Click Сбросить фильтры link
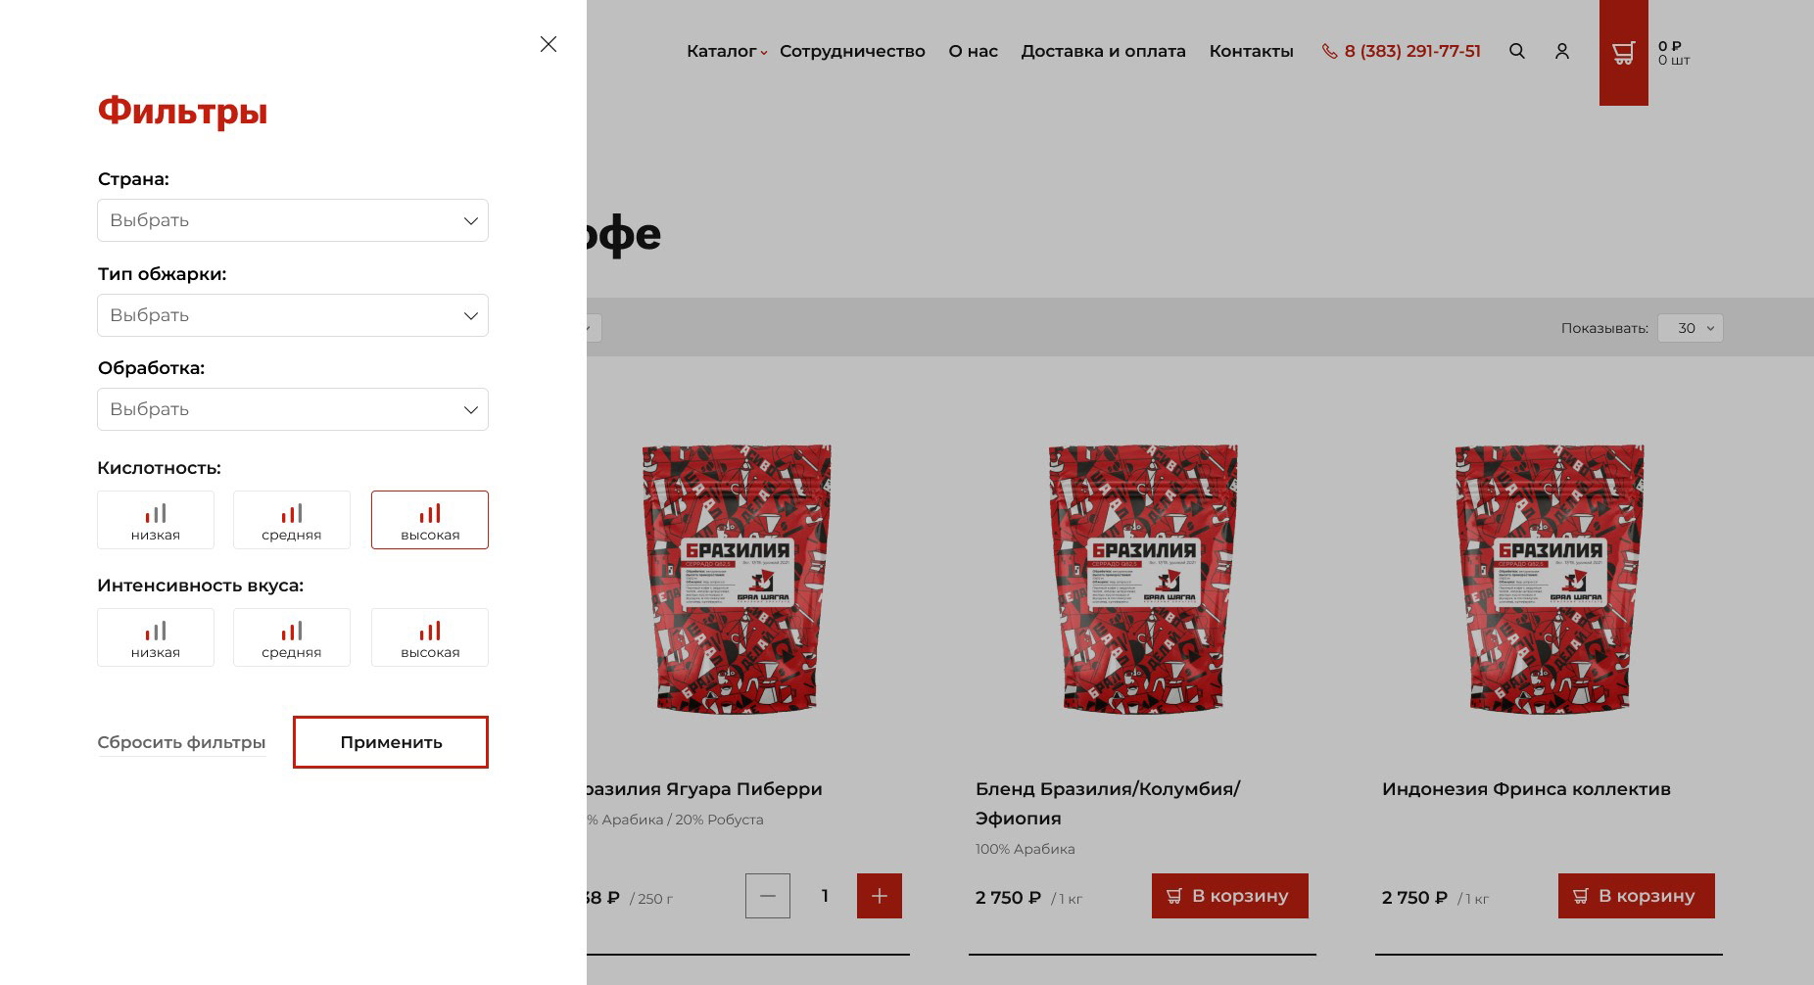This screenshot has height=985, width=1814. pos(181,742)
